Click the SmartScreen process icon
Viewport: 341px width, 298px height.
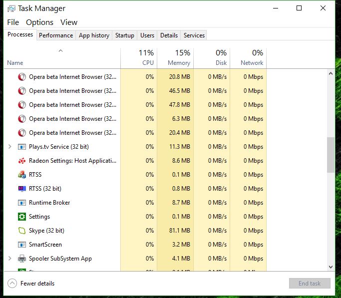coord(22,245)
